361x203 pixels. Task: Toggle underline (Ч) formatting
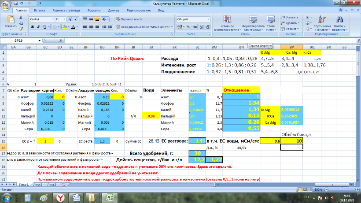tap(44, 27)
